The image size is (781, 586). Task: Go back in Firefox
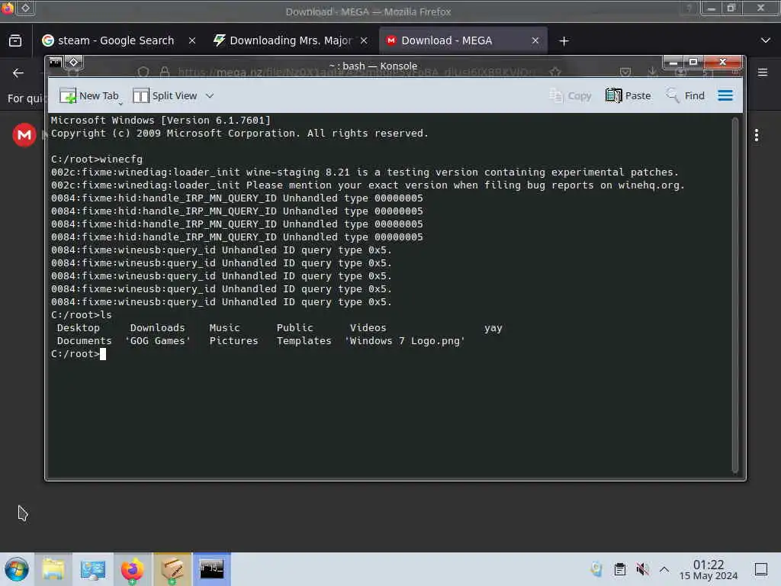point(18,73)
